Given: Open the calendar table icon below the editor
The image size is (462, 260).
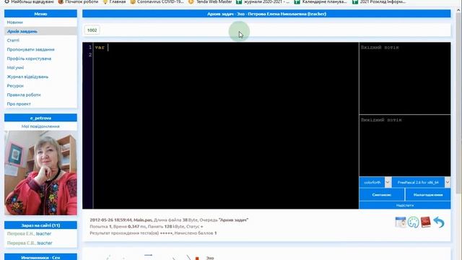Looking at the screenshot, I should click(400, 222).
